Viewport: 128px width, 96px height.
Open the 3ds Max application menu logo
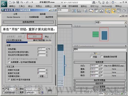coord(4,4)
